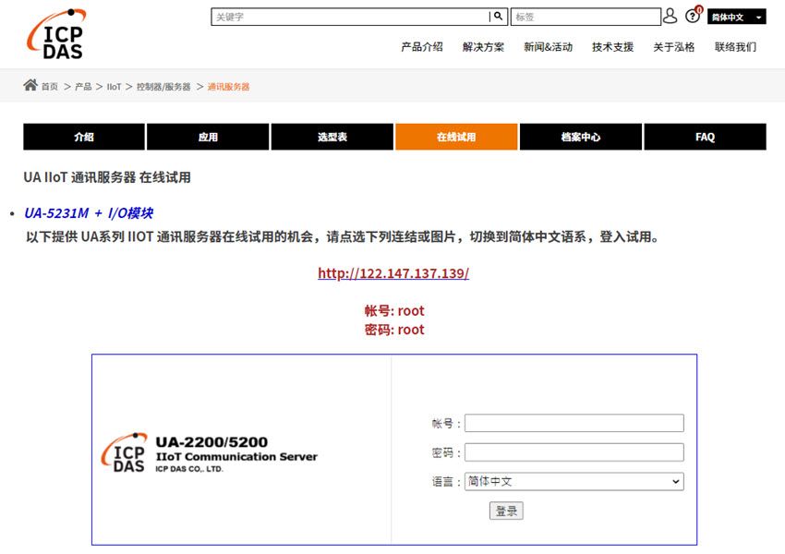Open the 产品介绍 menu
The width and height of the screenshot is (785, 554).
422,47
